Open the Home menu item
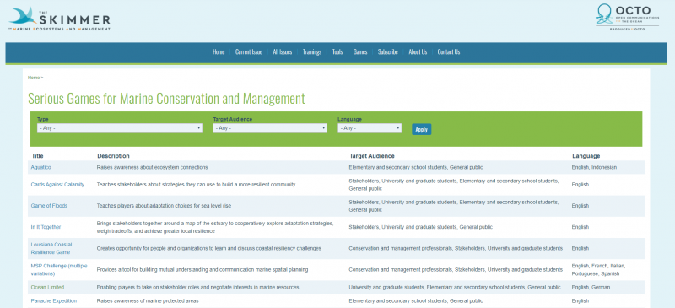Viewport: 675px width, 308px height. (219, 52)
